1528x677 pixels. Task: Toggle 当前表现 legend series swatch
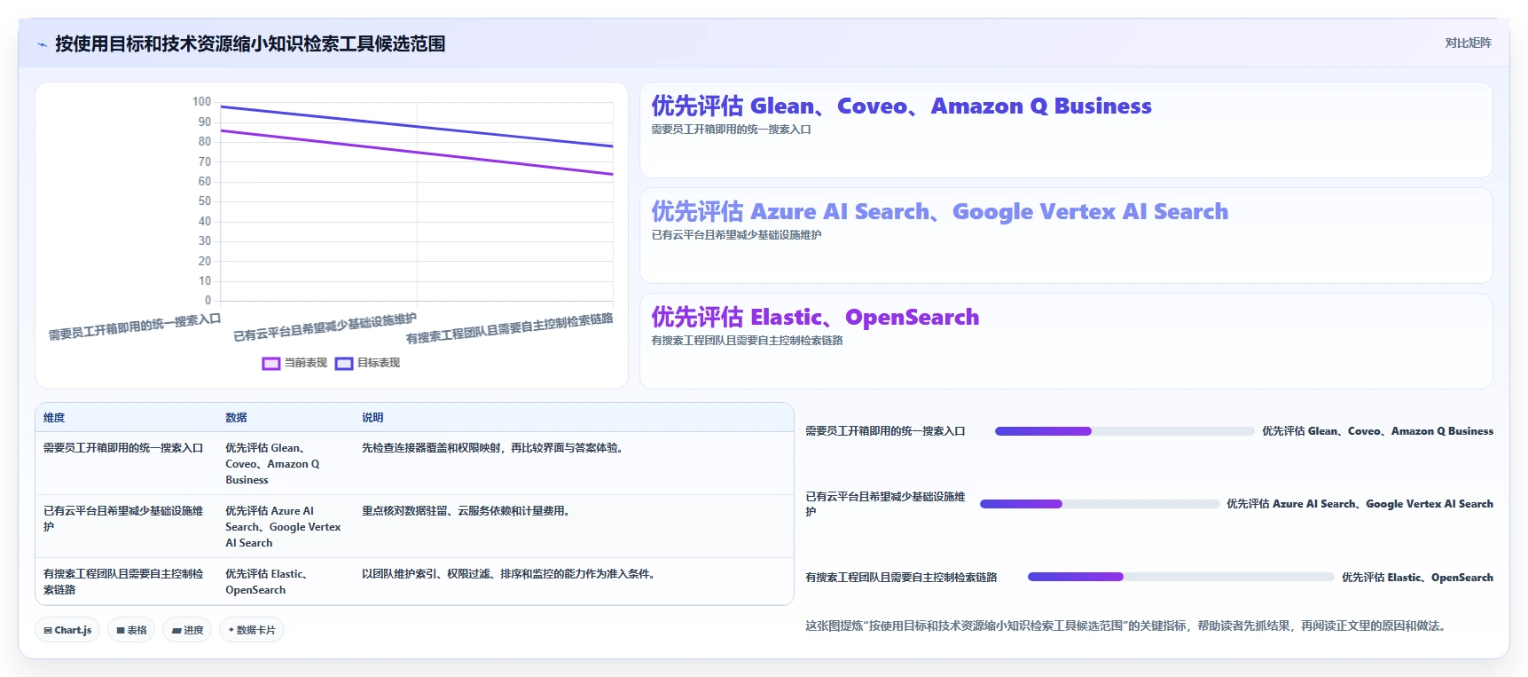[271, 363]
